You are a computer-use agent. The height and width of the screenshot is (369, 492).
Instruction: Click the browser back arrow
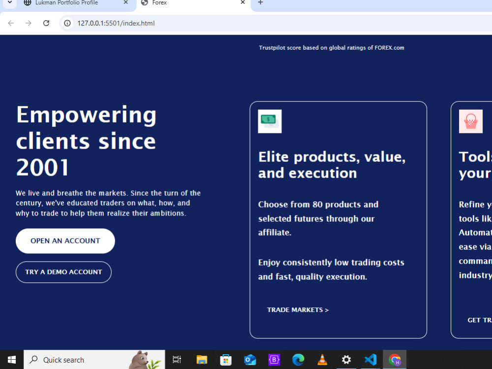tap(11, 23)
